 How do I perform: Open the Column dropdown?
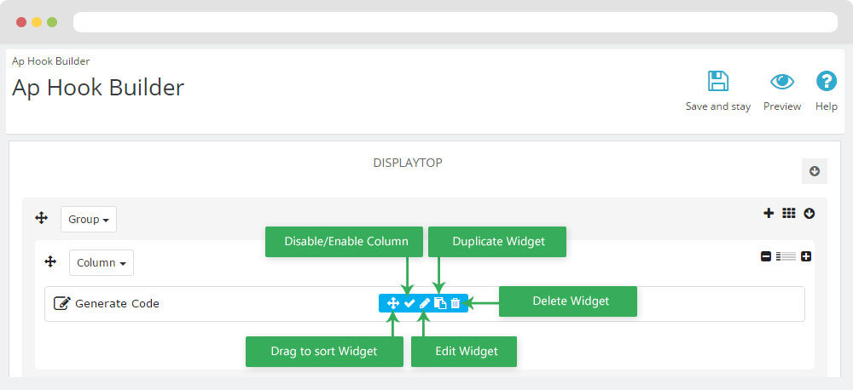[x=101, y=262]
